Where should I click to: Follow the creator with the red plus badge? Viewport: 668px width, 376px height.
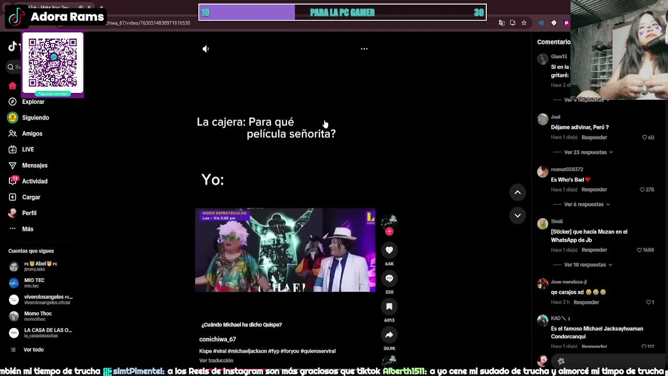point(389,231)
